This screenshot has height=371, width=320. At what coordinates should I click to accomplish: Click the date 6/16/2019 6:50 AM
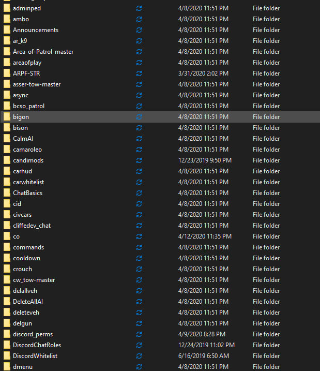pos(204,357)
